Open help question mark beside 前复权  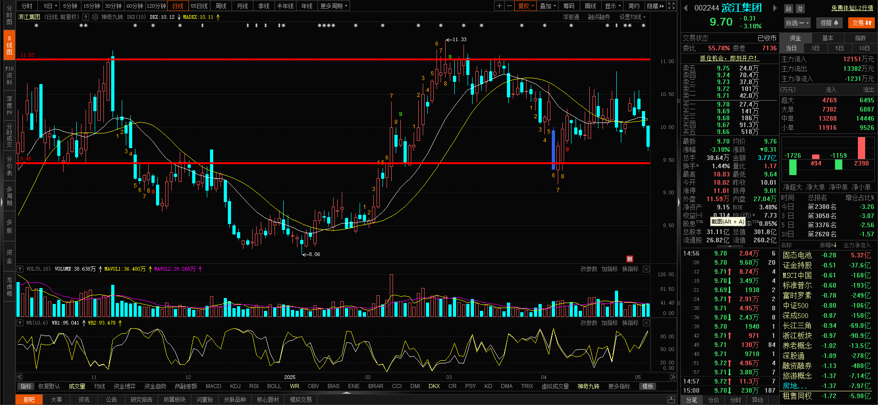pyautogui.click(x=86, y=17)
